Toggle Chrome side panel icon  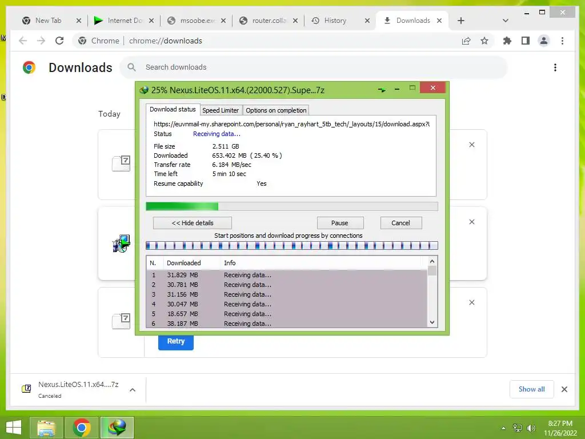point(526,41)
